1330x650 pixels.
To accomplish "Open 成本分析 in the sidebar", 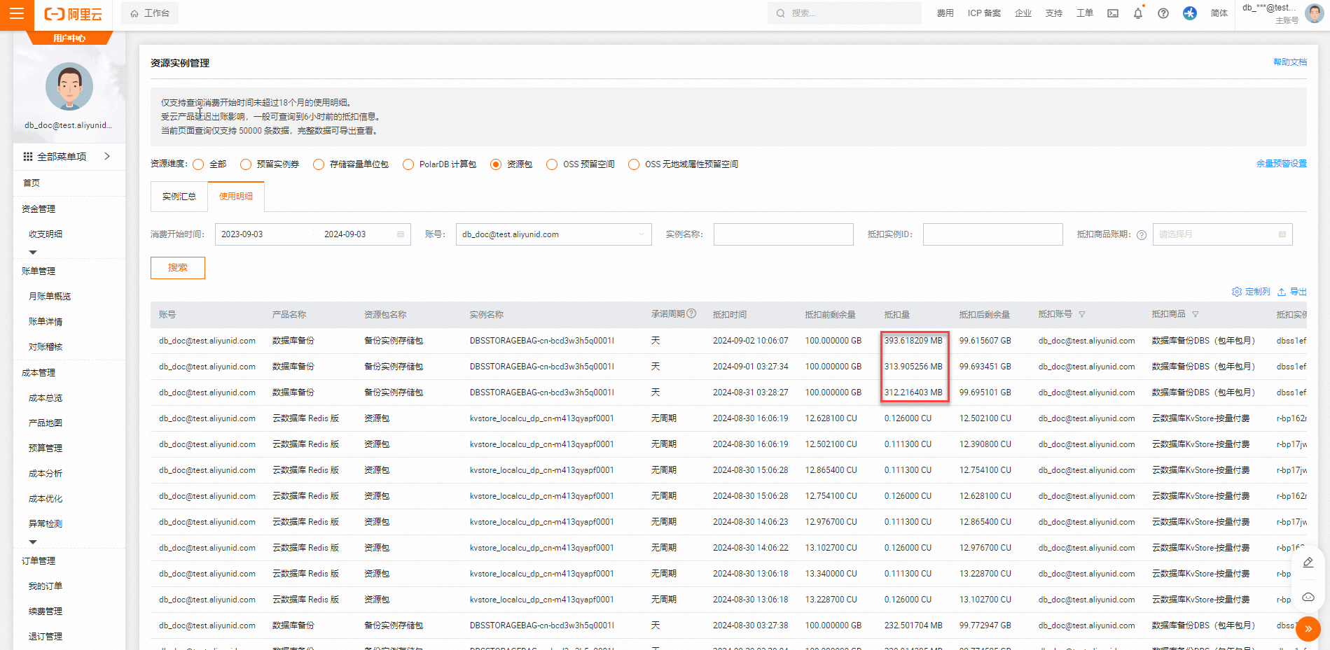I will click(x=46, y=474).
